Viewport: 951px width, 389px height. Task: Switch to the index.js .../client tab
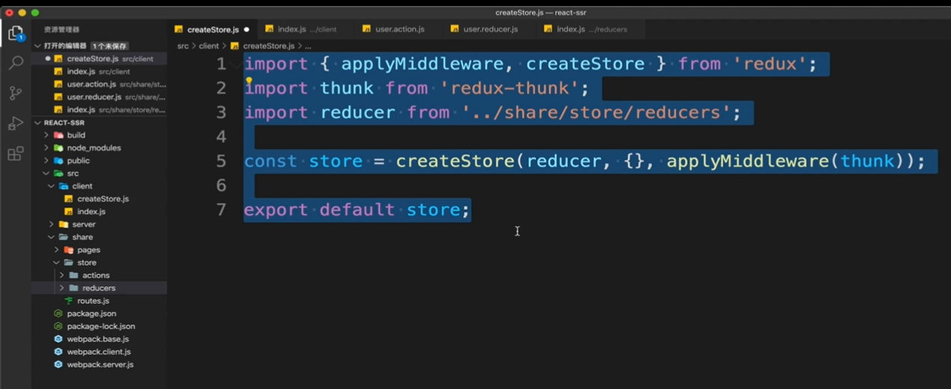(307, 30)
